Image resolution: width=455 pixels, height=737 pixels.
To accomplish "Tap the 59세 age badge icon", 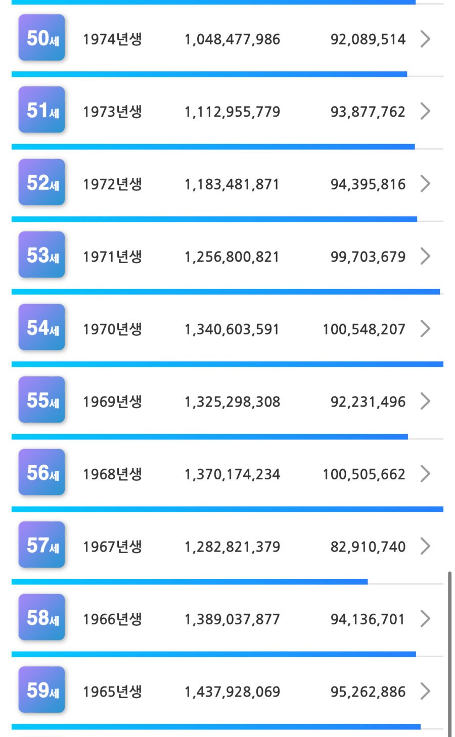I will 42,691.
